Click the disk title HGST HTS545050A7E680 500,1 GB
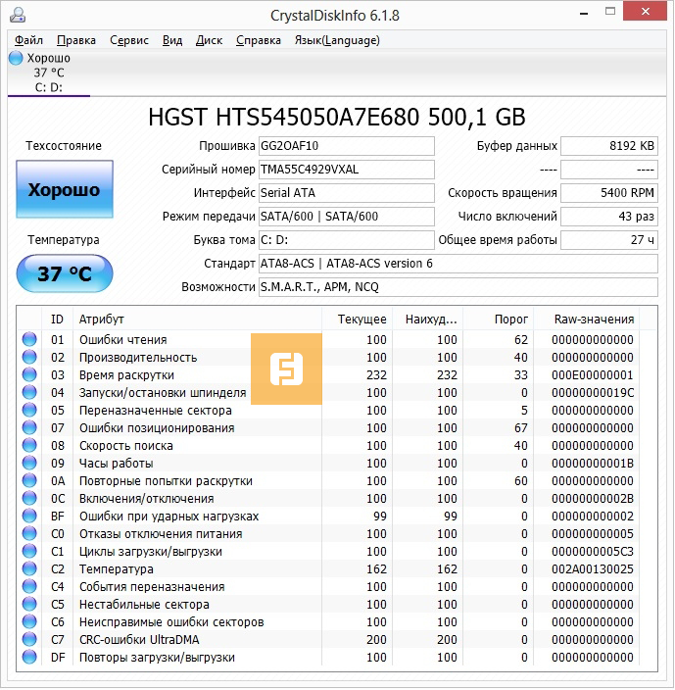This screenshot has height=690, width=675. 337,117
